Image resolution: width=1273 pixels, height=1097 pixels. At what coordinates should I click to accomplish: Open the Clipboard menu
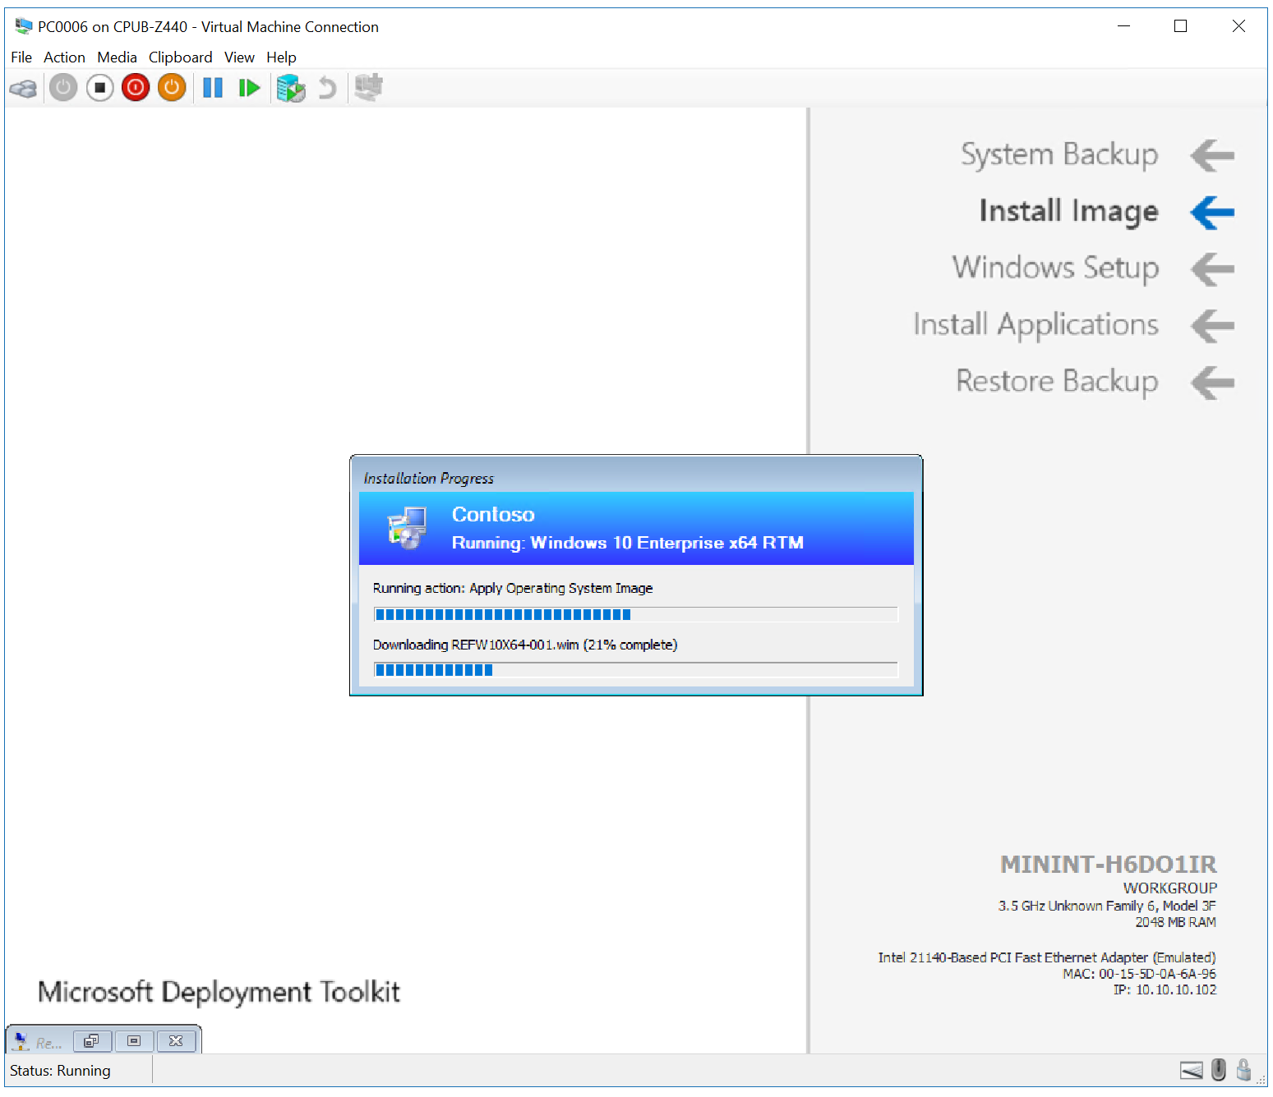click(181, 57)
